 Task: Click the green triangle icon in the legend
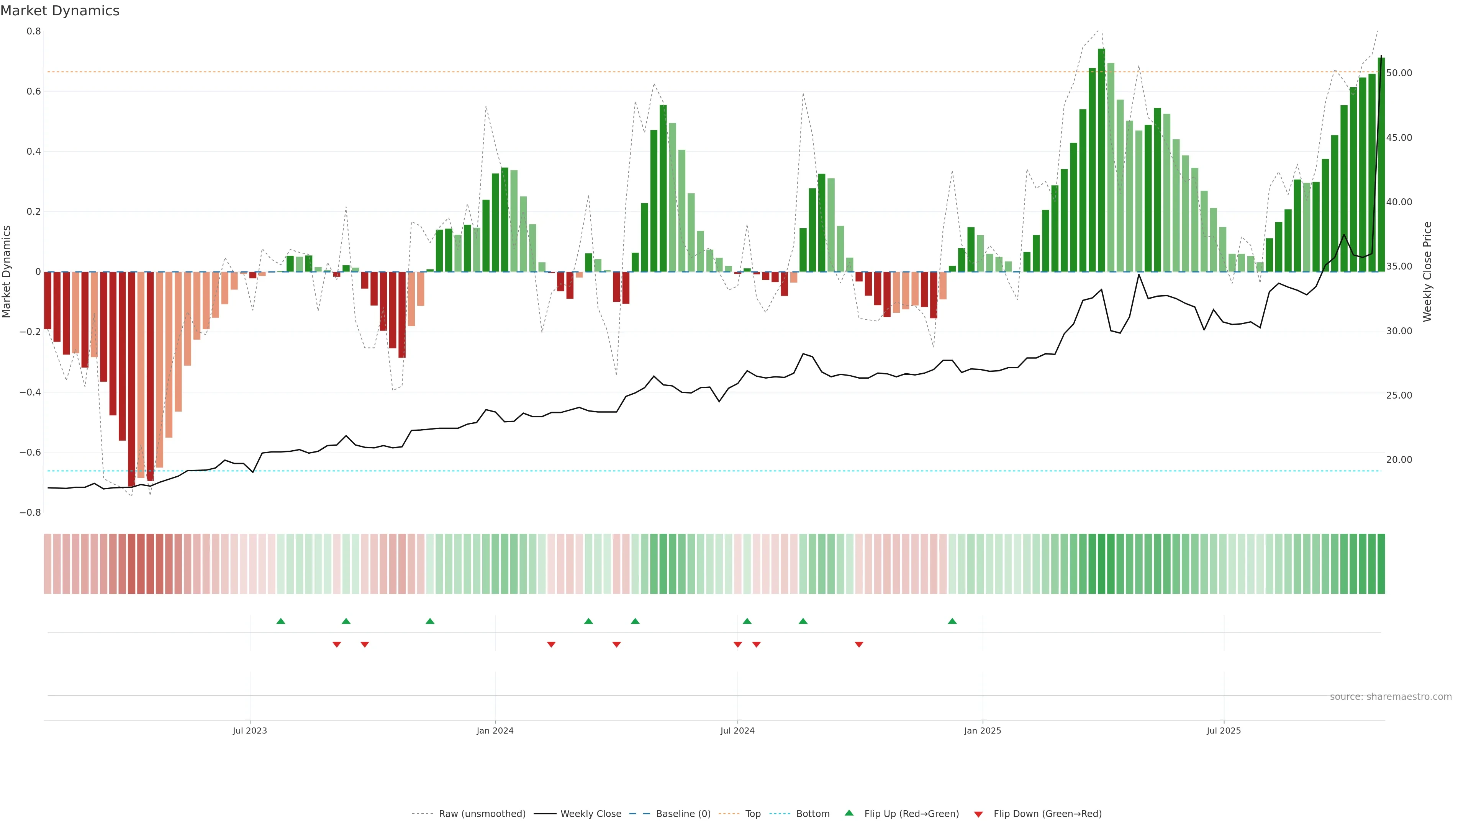pos(849,813)
